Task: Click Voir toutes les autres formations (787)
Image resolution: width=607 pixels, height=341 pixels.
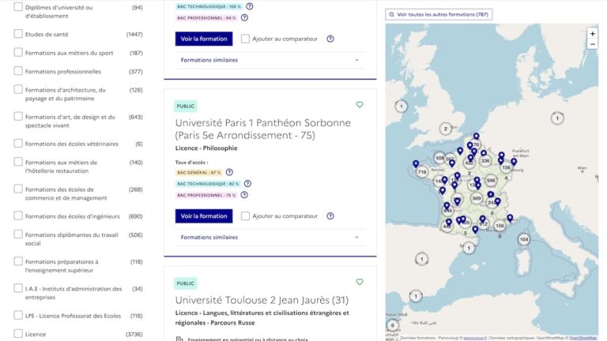Action: pos(438,14)
